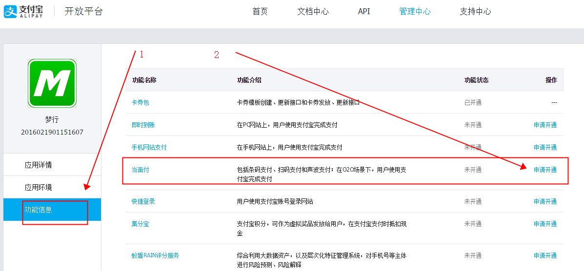Select 功能信息 in the sidebar

(x=52, y=210)
